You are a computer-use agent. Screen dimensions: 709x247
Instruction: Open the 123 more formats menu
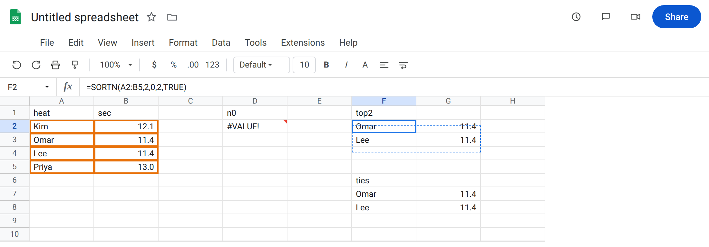pyautogui.click(x=212, y=65)
